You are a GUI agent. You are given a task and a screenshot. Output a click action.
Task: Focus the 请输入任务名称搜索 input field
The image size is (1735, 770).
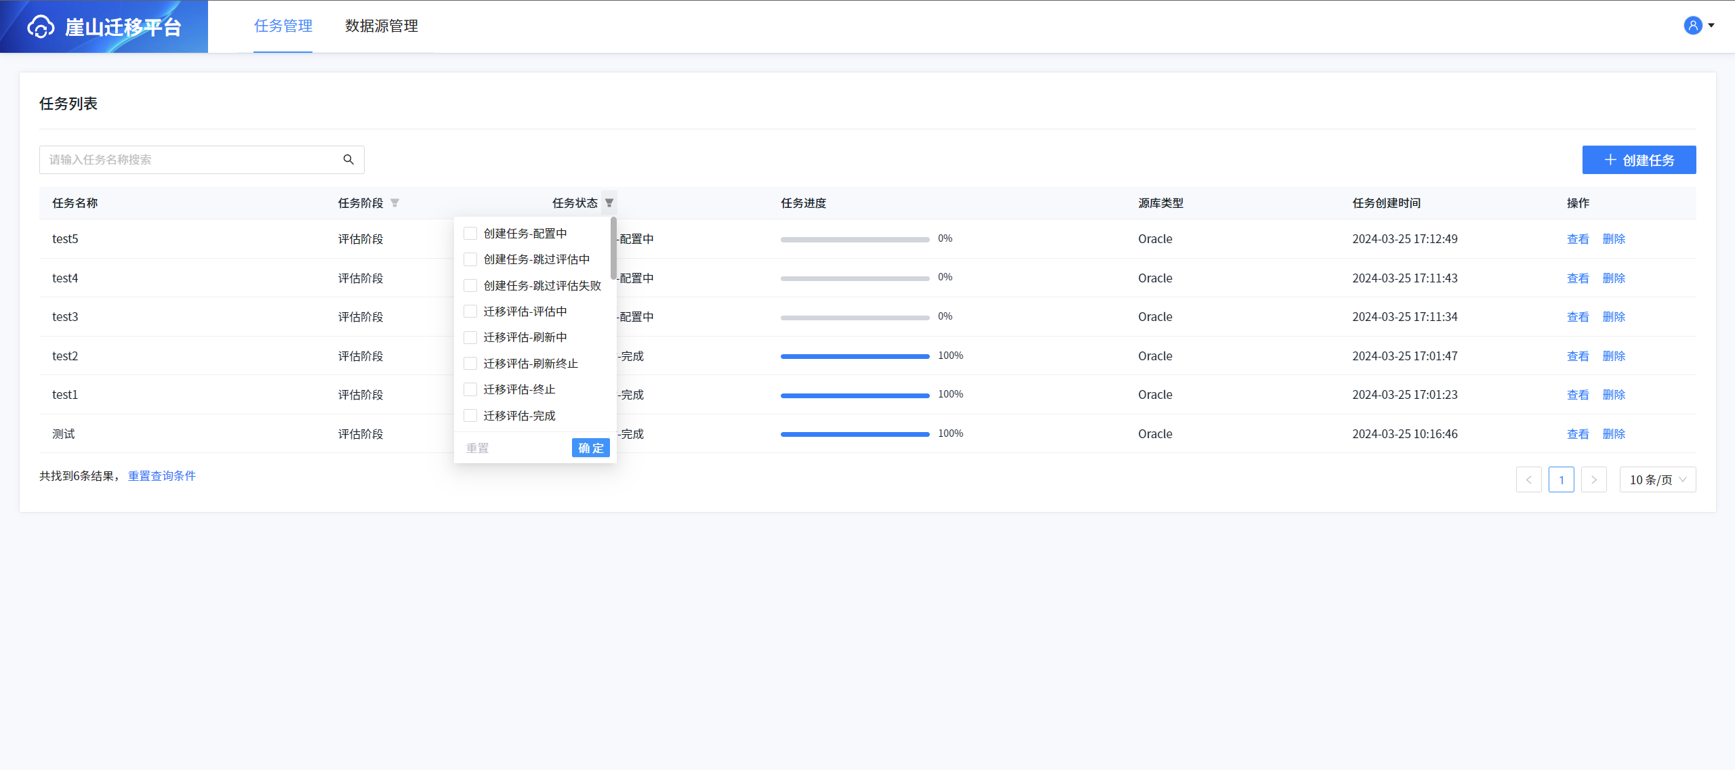(x=190, y=160)
